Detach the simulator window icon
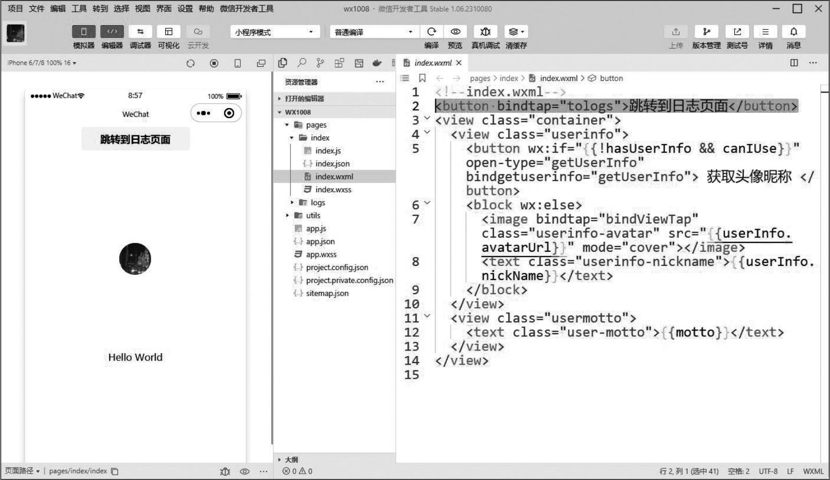The height and width of the screenshot is (480, 830). pyautogui.click(x=261, y=63)
